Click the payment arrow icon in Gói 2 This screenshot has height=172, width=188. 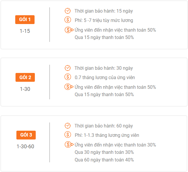point(69,87)
